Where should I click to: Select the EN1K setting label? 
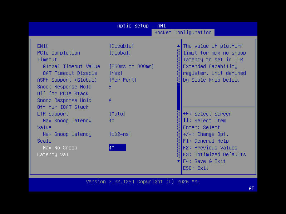click(43, 46)
